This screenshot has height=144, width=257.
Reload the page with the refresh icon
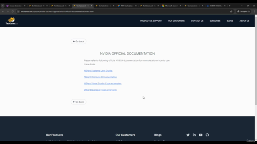[12, 12]
